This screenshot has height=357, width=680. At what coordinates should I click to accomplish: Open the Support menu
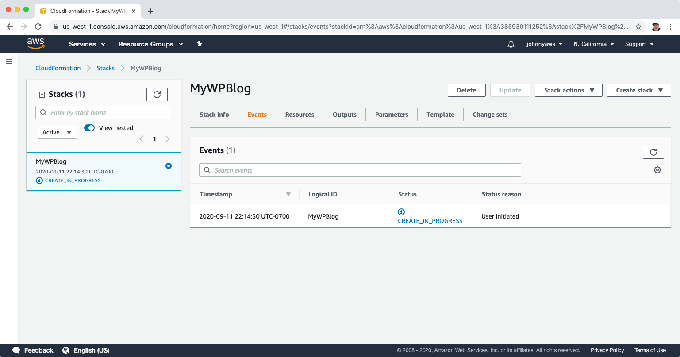click(639, 44)
